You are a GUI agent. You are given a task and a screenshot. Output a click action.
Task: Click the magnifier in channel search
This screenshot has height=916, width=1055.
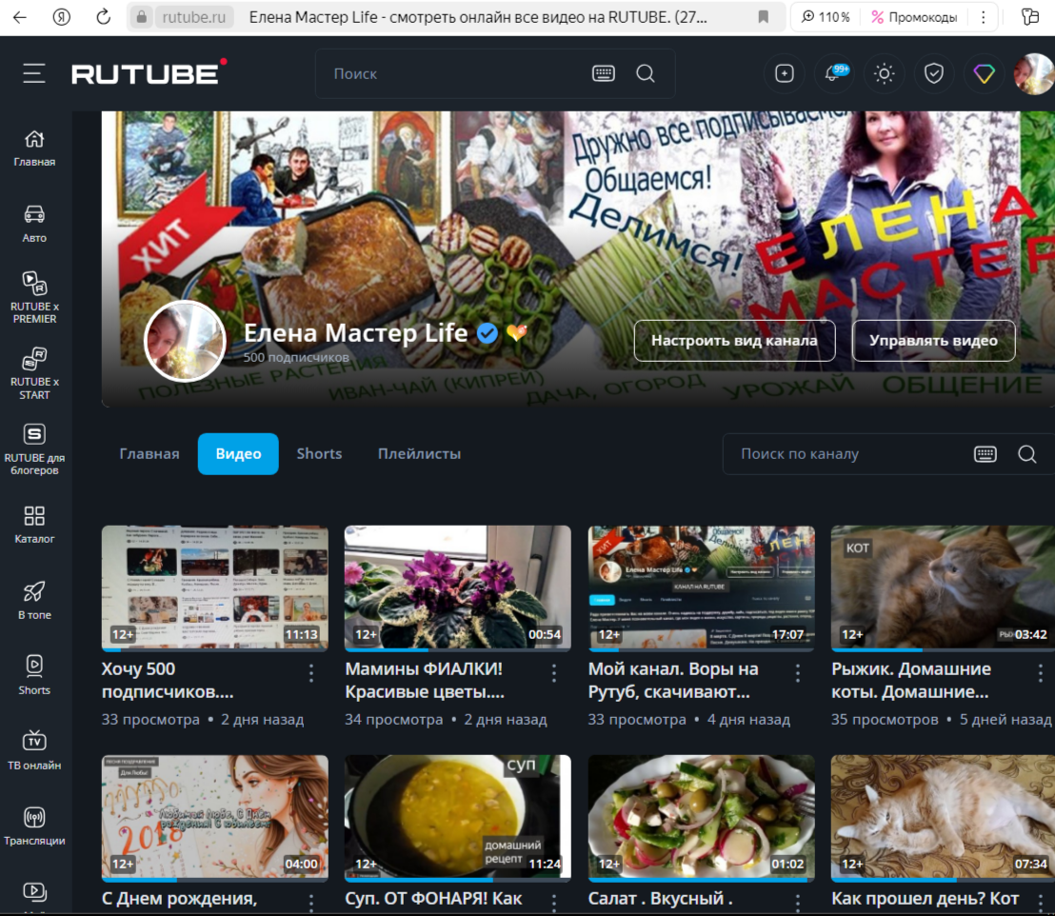point(1026,453)
